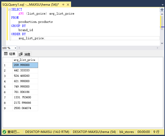The height and width of the screenshot is (136, 165).
Task: Pin the SQLQuery1.sql tab
Action: (63, 5)
